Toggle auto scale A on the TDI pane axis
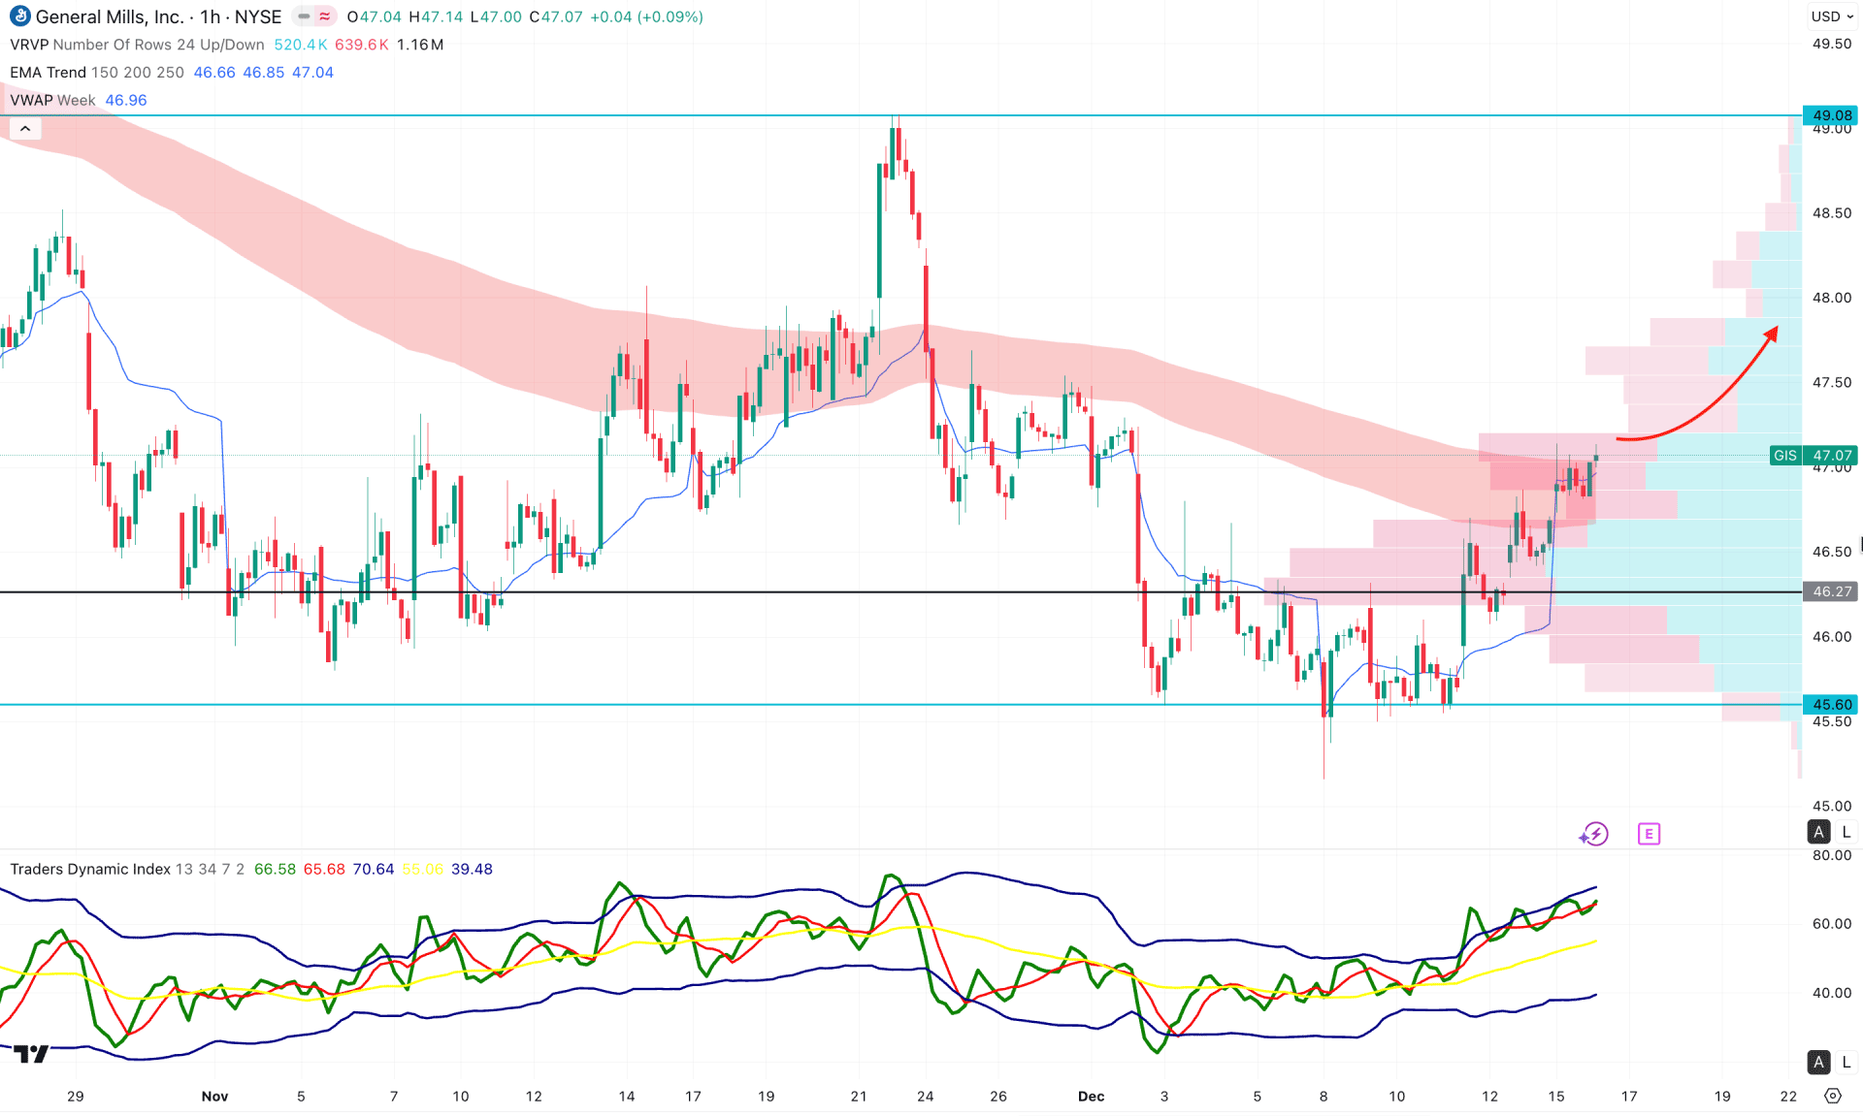Image resolution: width=1863 pixels, height=1116 pixels. click(x=1818, y=1062)
